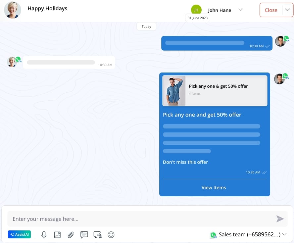Click the Pick any one and get 50% offer heading

pyautogui.click(x=202, y=115)
